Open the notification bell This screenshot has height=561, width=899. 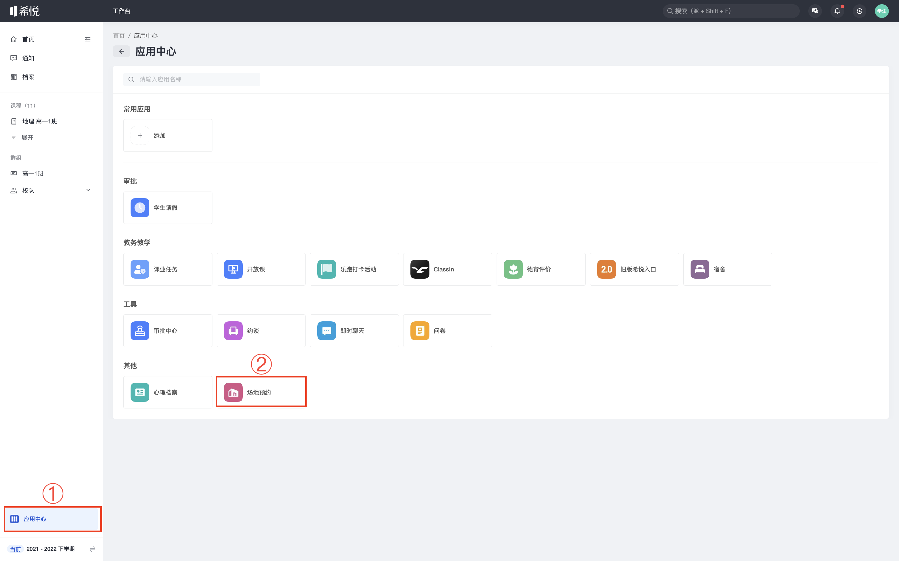coord(837,11)
